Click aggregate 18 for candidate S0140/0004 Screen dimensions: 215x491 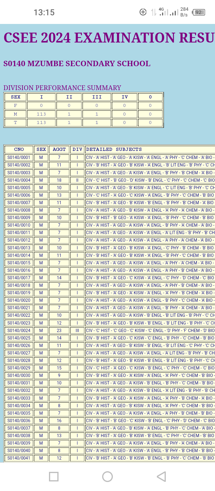click(x=59, y=180)
